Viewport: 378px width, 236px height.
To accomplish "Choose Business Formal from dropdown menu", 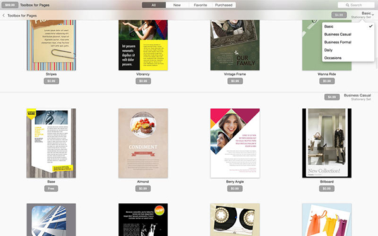I will [348, 42].
